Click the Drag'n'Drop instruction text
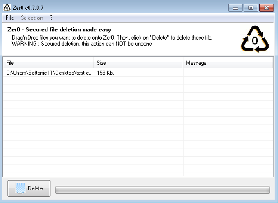Screen dimensions: 278x203 coord(112,38)
